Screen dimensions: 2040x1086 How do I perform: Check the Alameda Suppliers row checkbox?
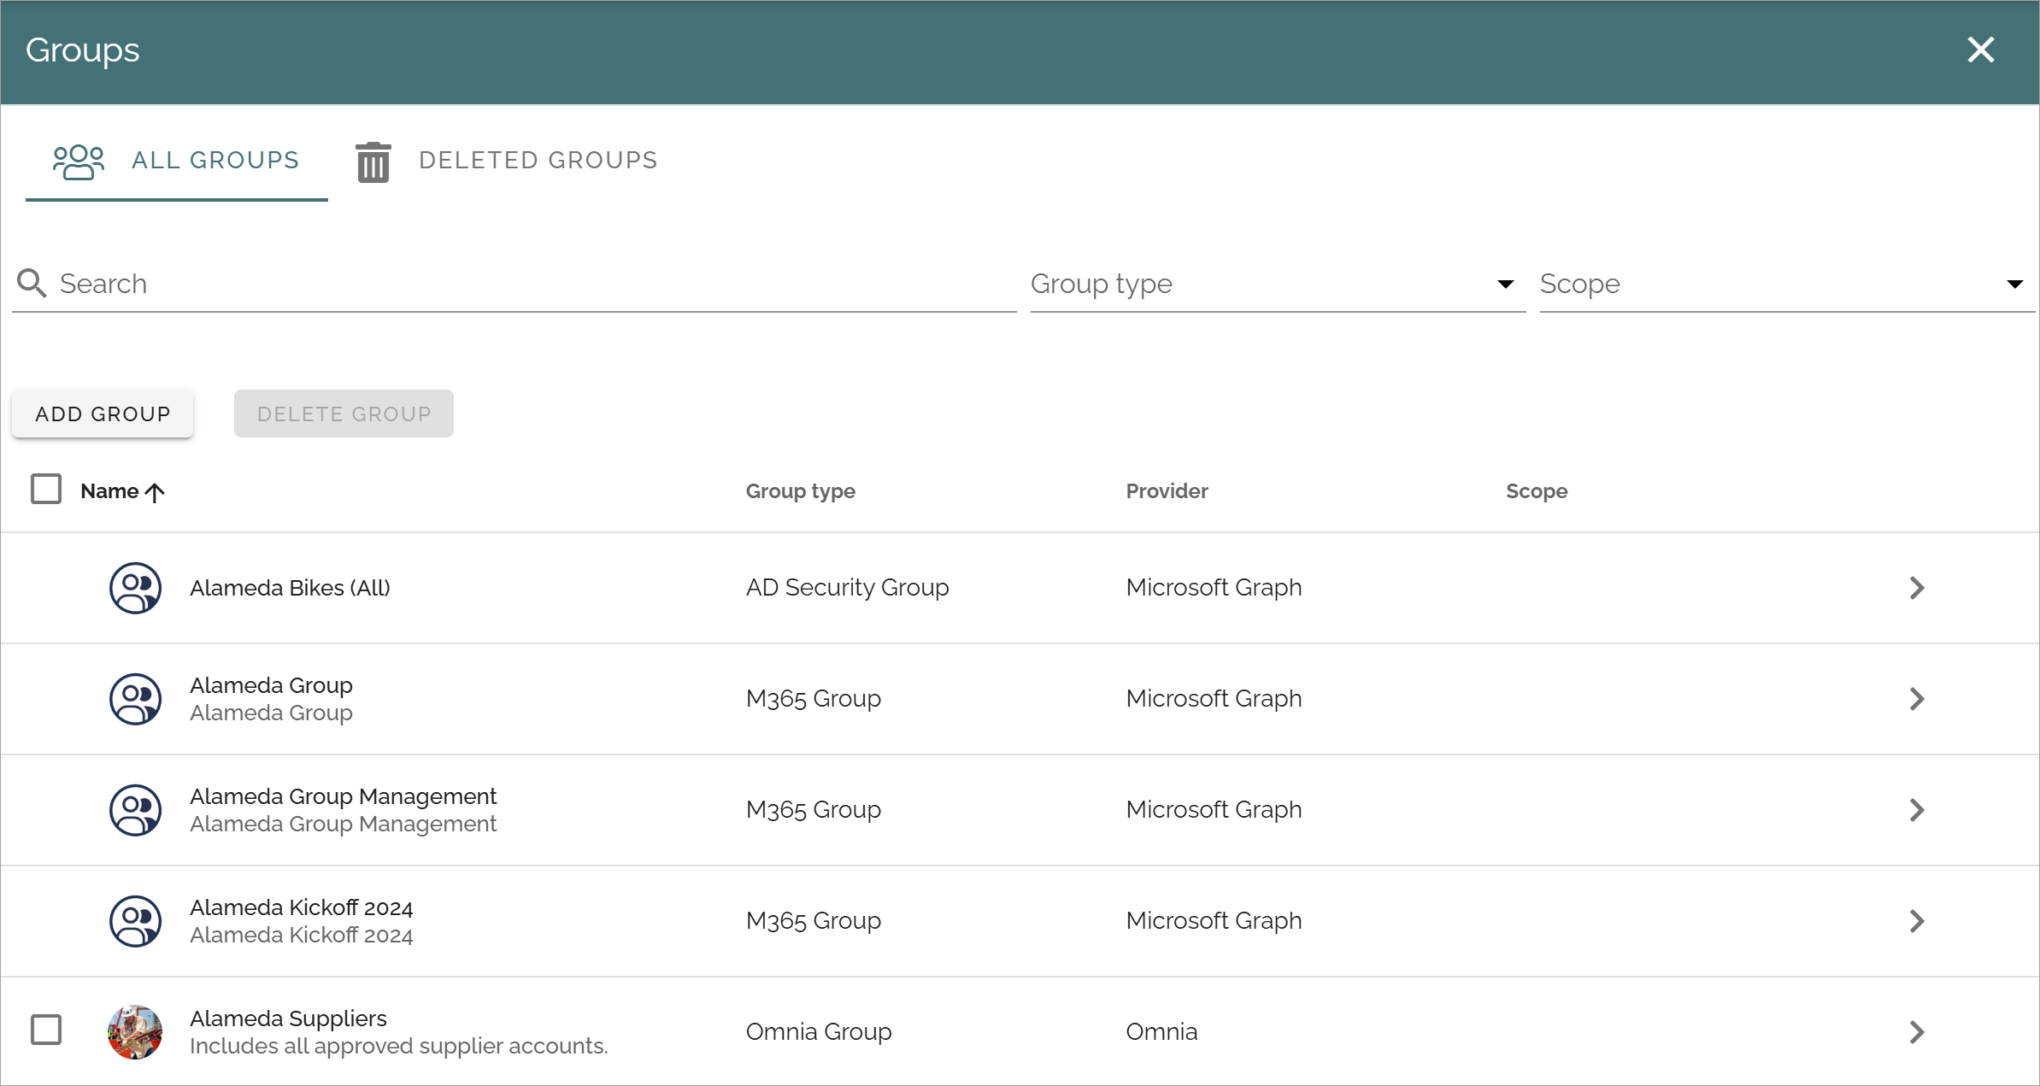coord(46,1030)
